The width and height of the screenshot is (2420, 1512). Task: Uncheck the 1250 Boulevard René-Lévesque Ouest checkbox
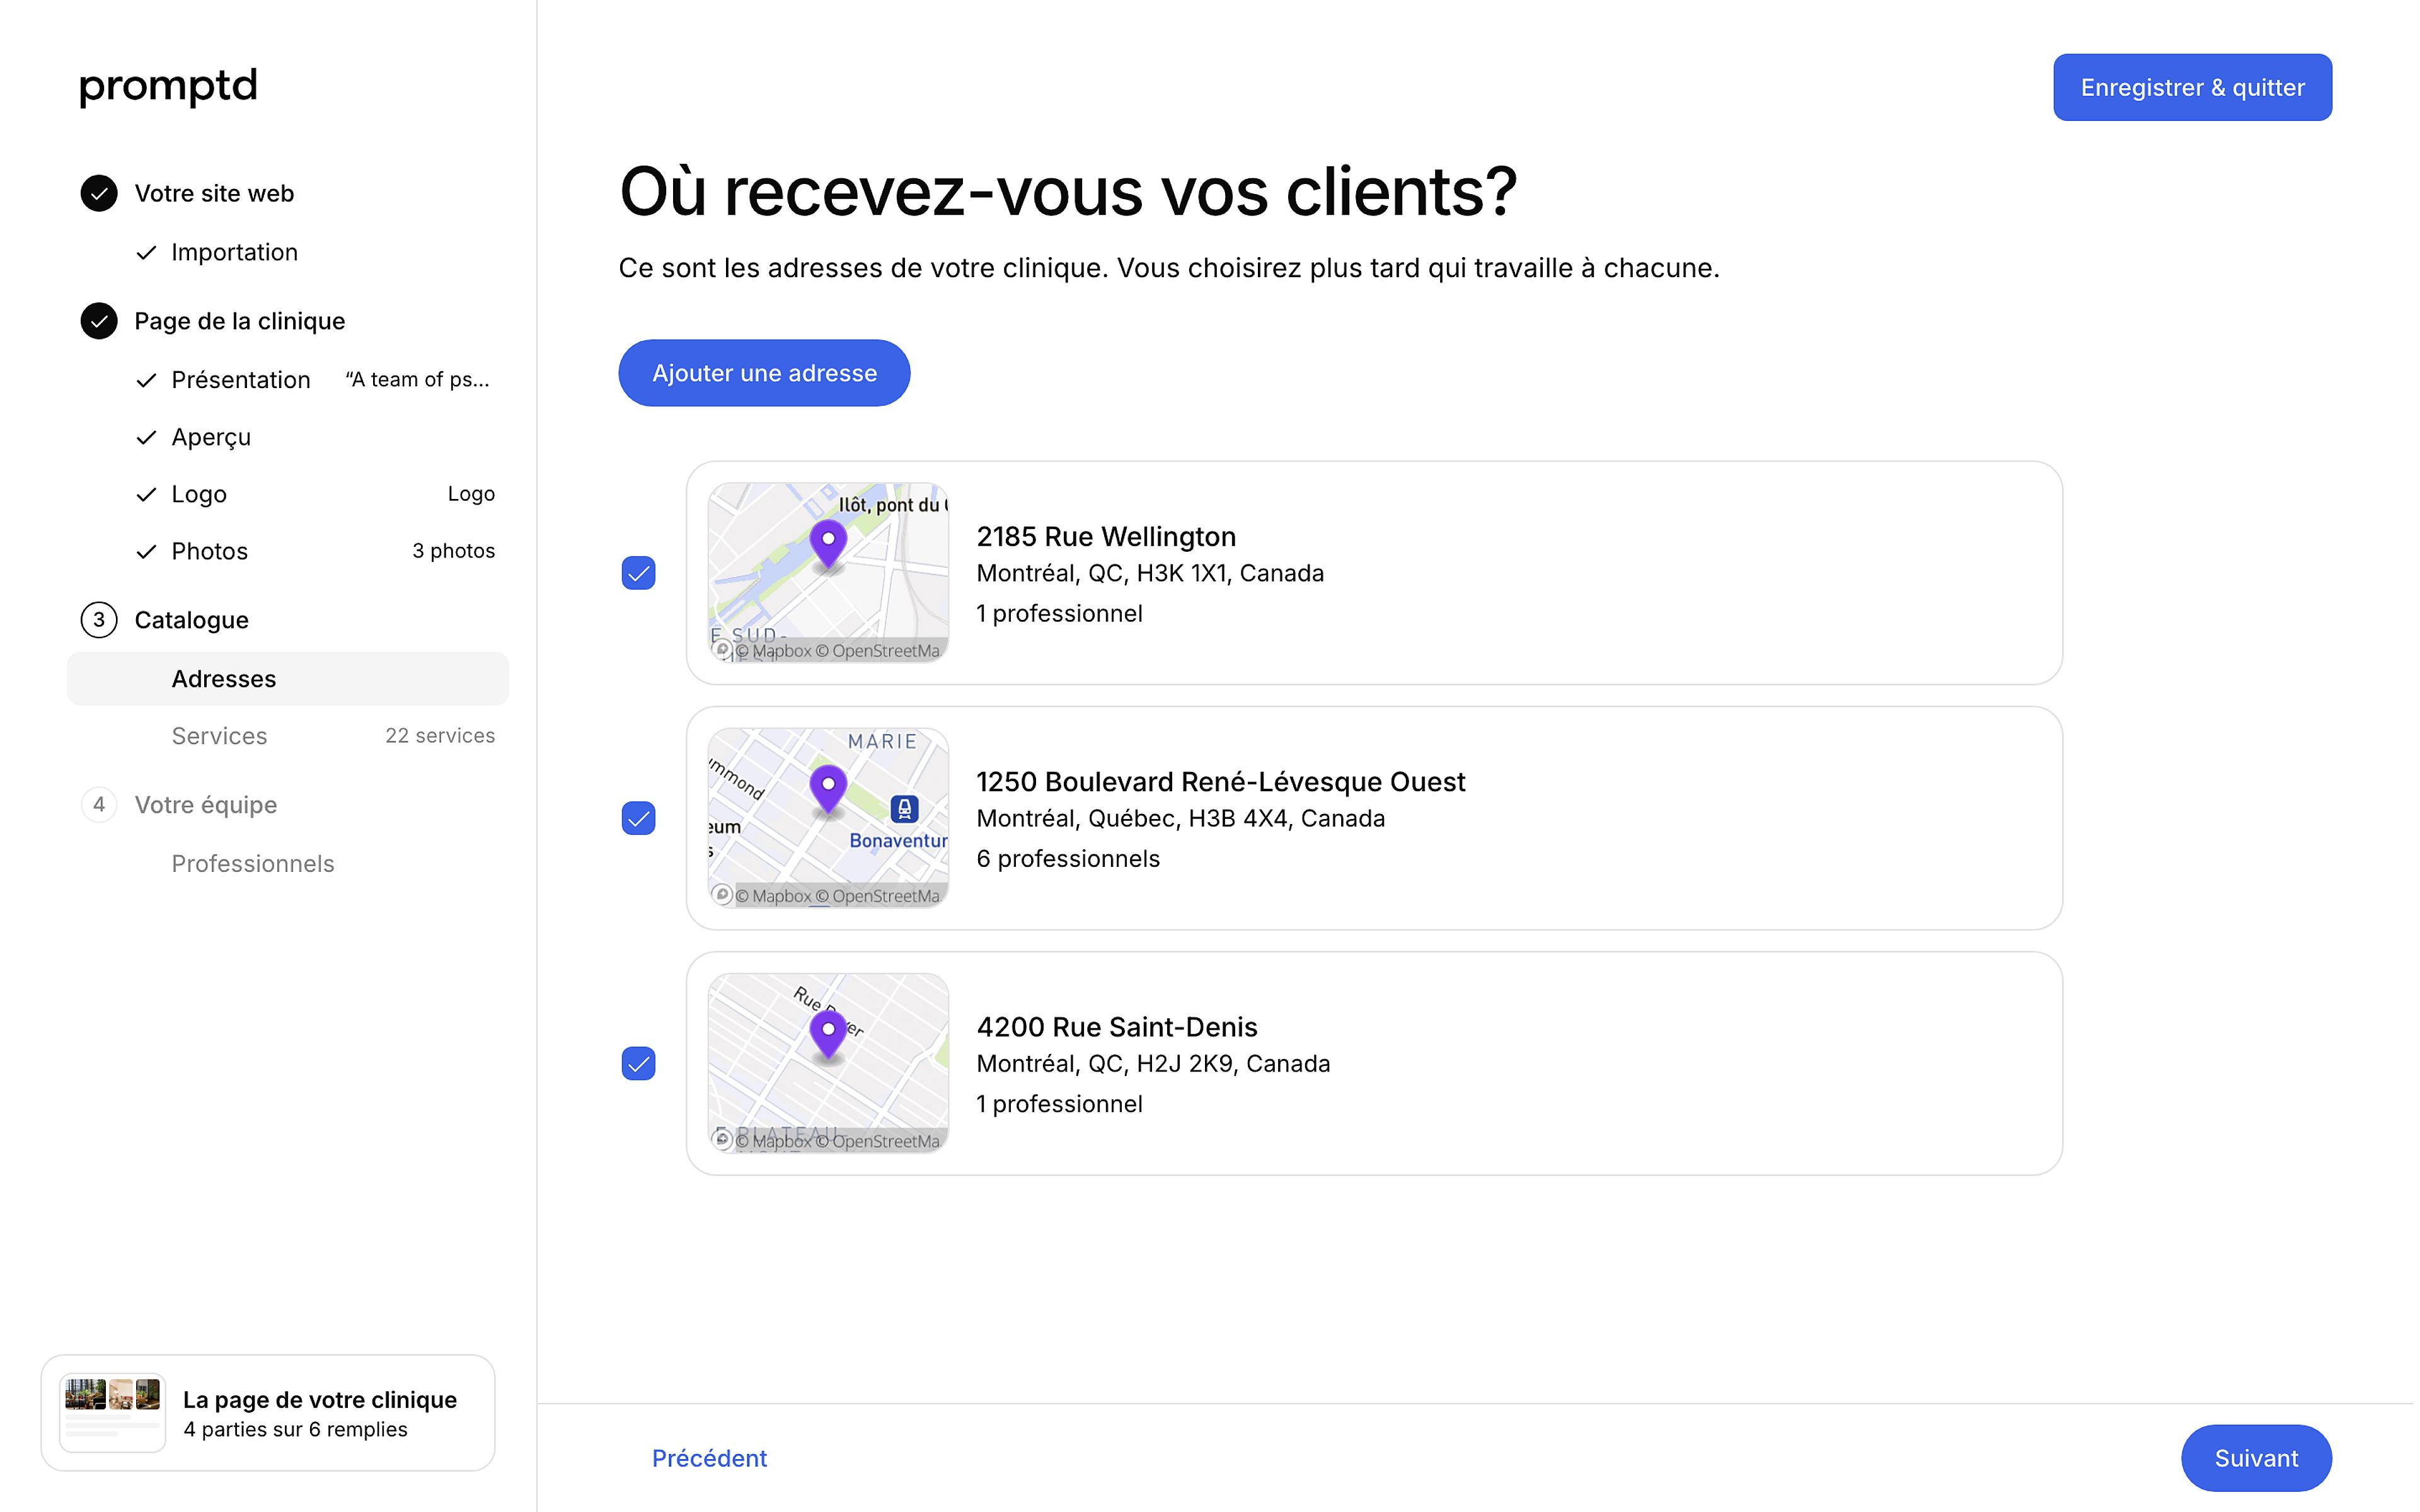[638, 818]
